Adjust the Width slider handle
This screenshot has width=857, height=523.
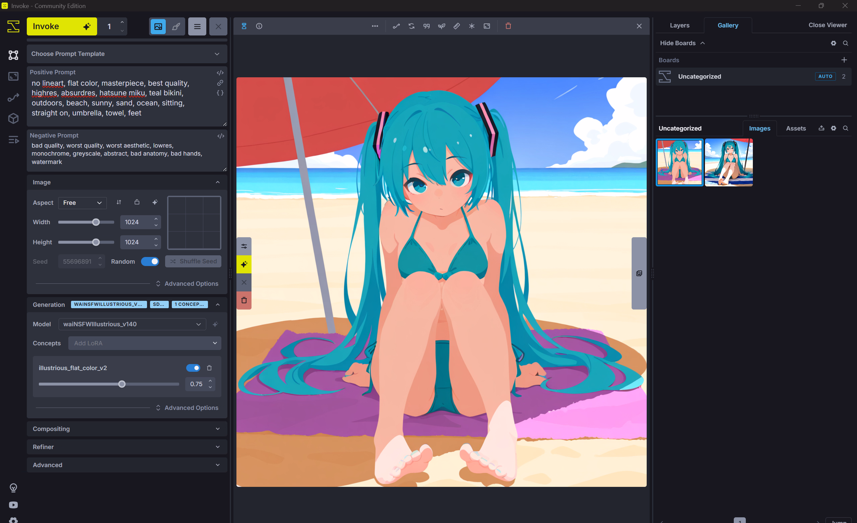[96, 222]
